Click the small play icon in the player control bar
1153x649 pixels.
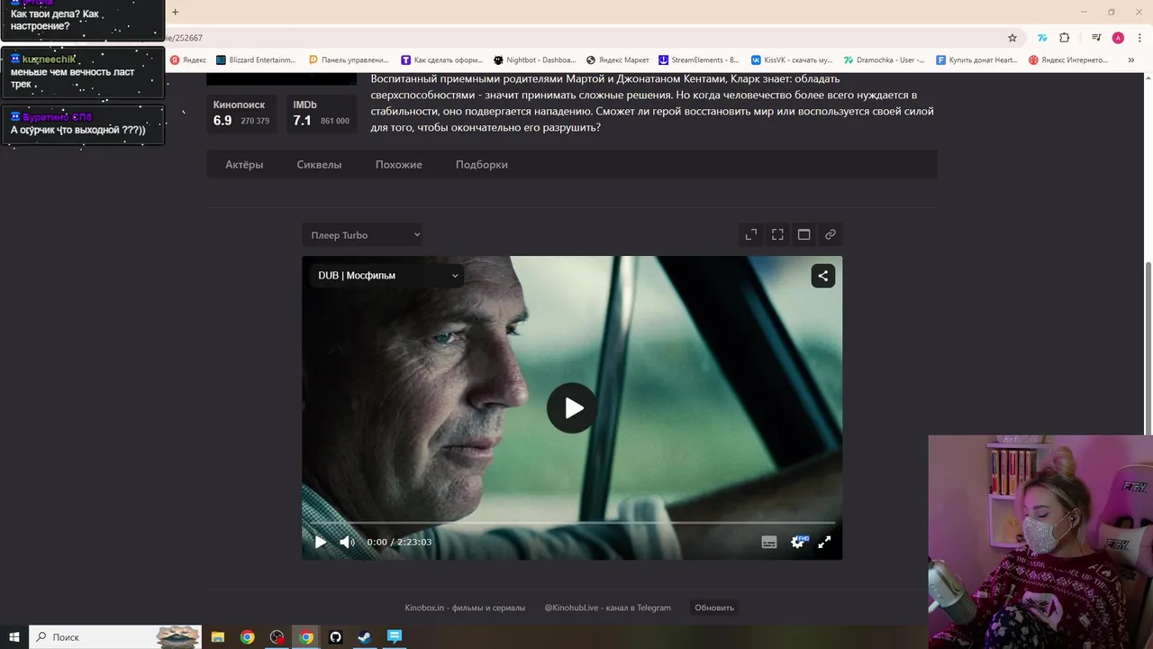coord(320,542)
